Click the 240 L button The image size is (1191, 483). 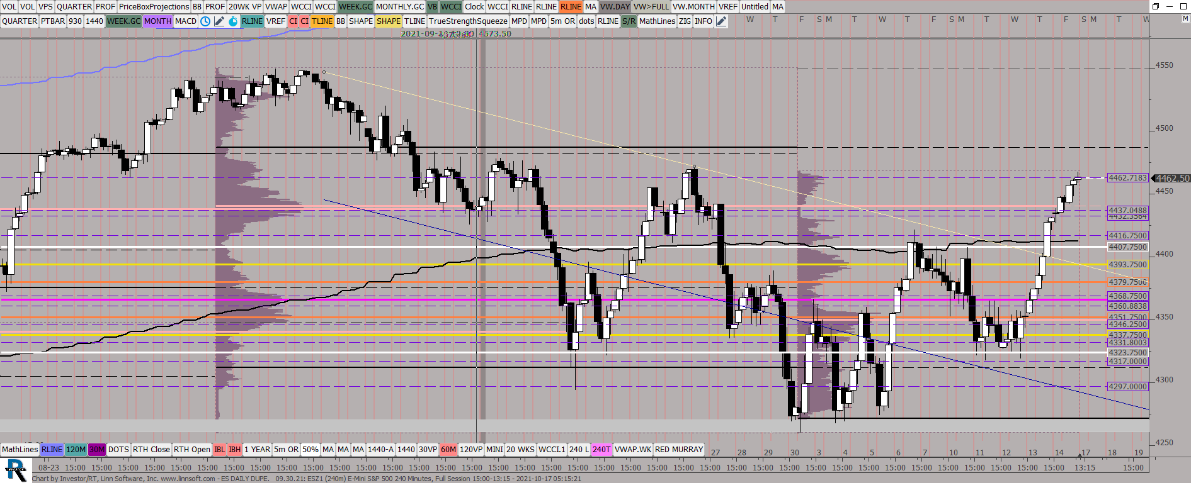tap(579, 450)
